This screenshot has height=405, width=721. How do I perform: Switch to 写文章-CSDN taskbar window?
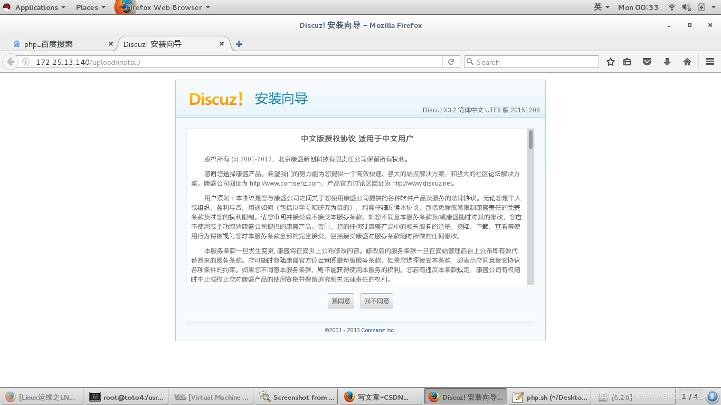point(381,397)
